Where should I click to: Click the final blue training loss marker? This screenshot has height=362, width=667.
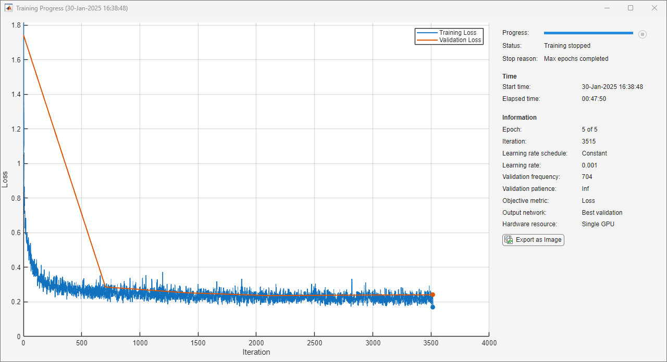pos(433,307)
